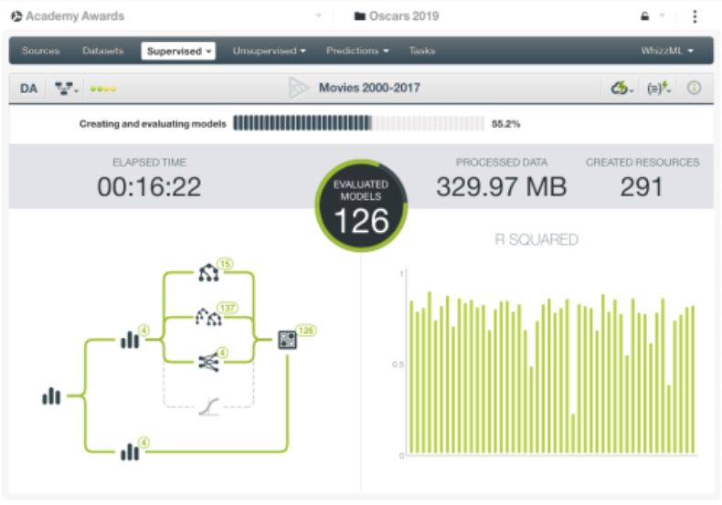Click the elapsed time 00:16:22 value
Viewport: 722px width, 505px height.
pos(149,186)
